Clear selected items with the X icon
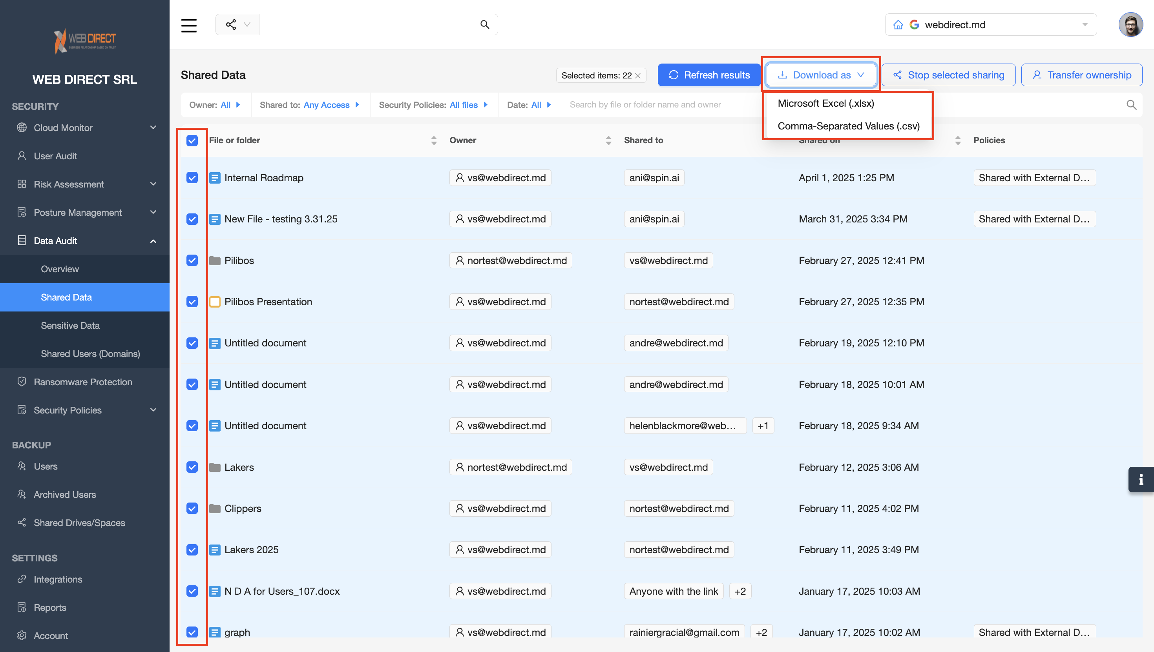The image size is (1154, 652). (638, 76)
